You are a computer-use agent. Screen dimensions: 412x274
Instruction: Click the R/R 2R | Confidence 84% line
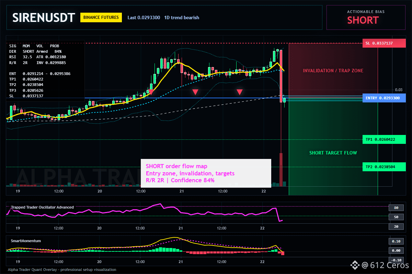coord(180,180)
